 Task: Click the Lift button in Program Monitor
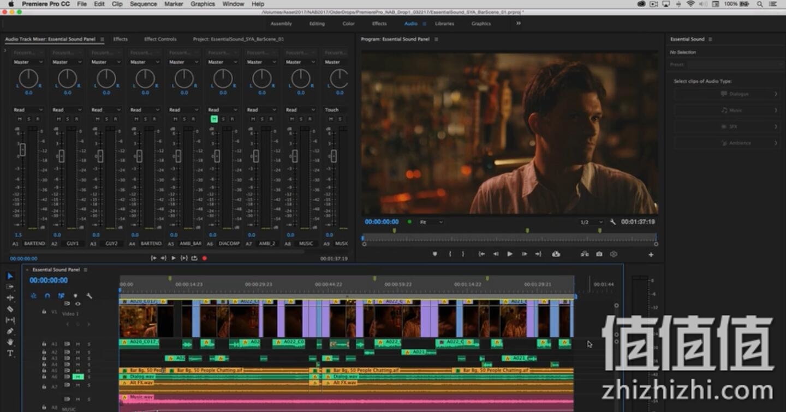click(556, 254)
